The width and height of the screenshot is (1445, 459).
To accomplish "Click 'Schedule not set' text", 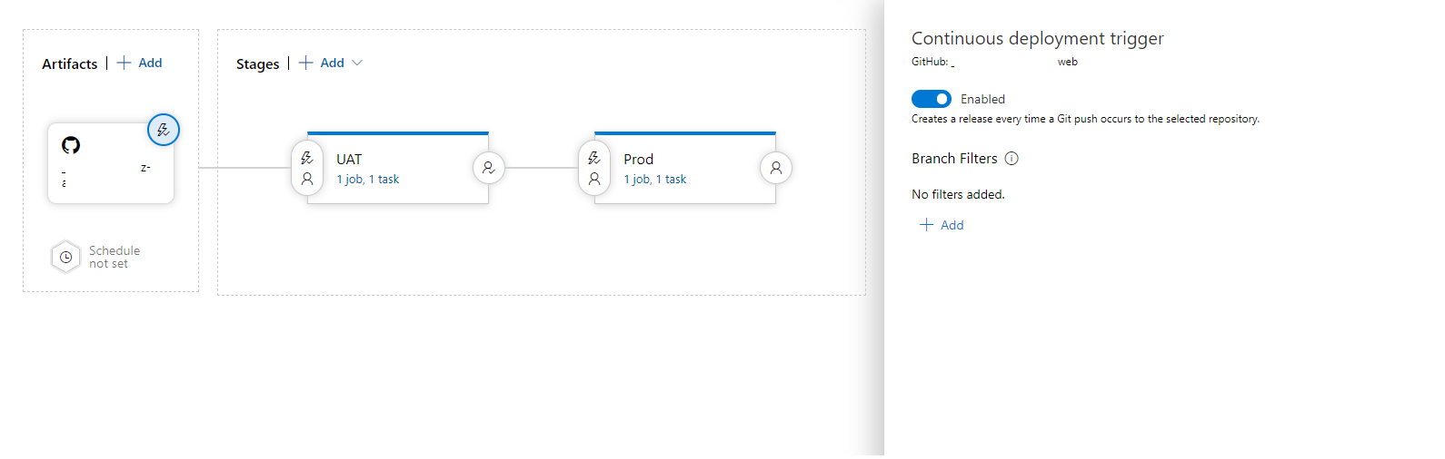I will click(115, 257).
